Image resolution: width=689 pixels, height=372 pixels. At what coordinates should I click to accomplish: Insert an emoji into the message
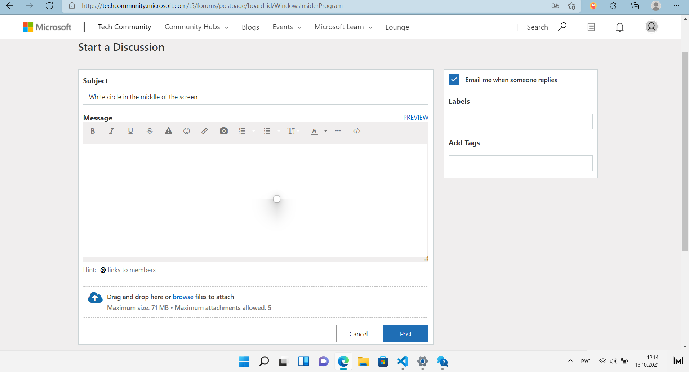coord(186,131)
